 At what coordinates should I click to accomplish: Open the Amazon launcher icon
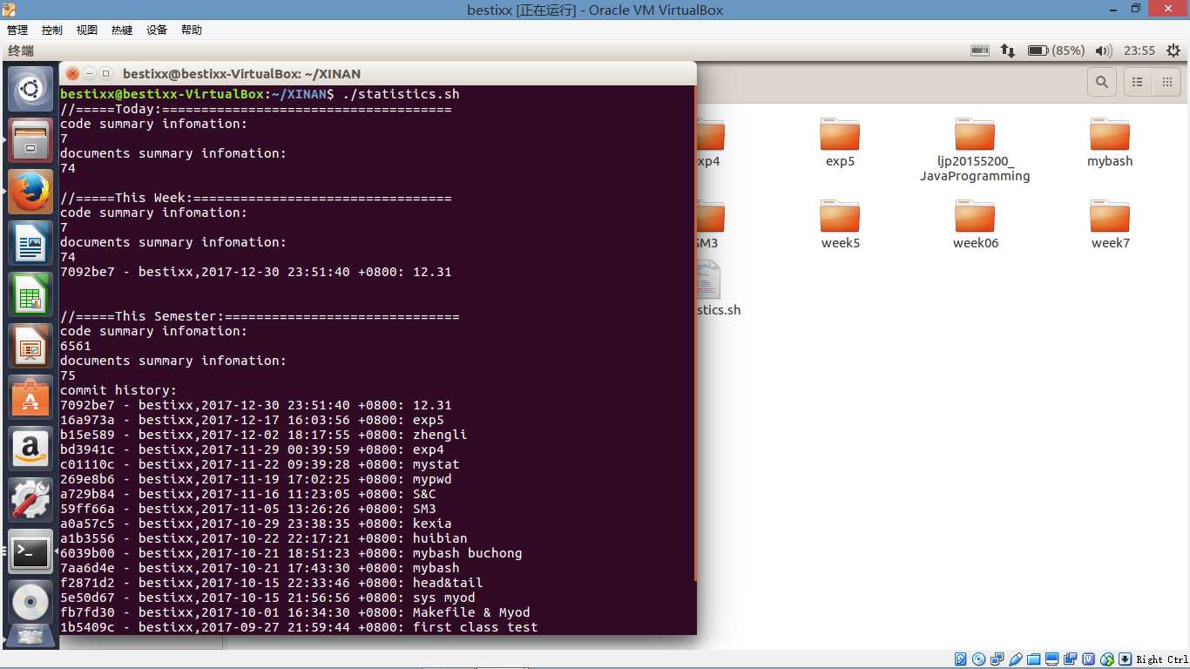pyautogui.click(x=30, y=449)
